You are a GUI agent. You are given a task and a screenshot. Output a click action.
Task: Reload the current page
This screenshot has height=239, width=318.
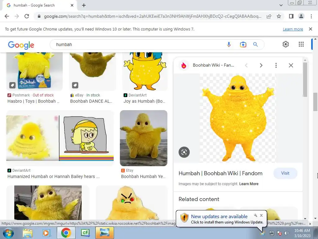pyautogui.click(x=27, y=16)
